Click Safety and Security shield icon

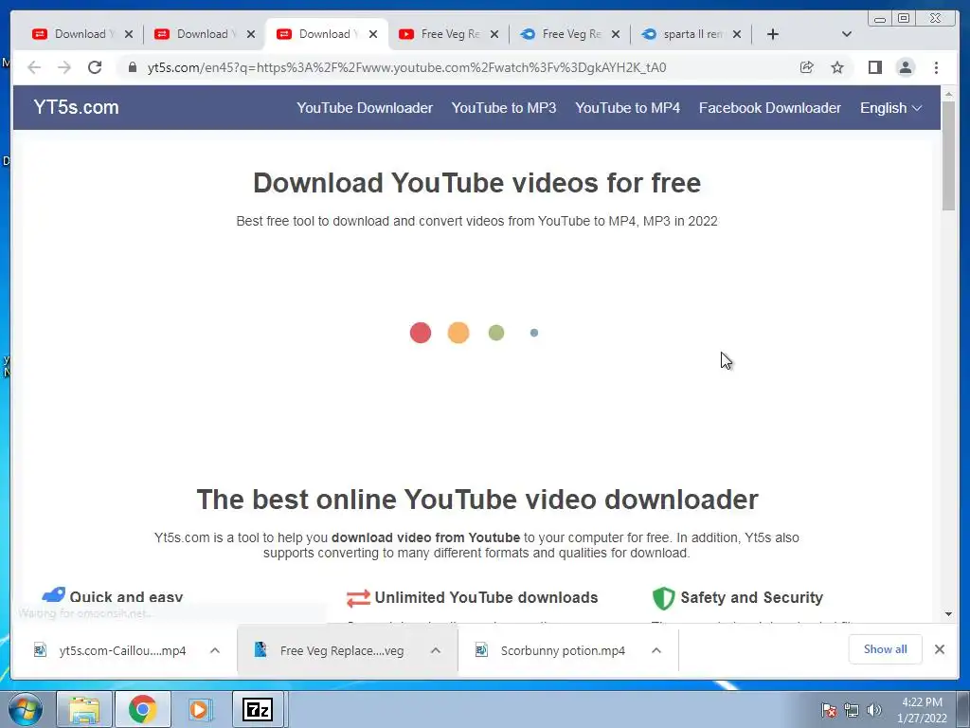click(663, 597)
